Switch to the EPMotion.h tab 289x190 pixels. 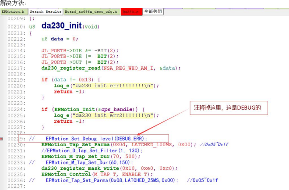point(14,12)
